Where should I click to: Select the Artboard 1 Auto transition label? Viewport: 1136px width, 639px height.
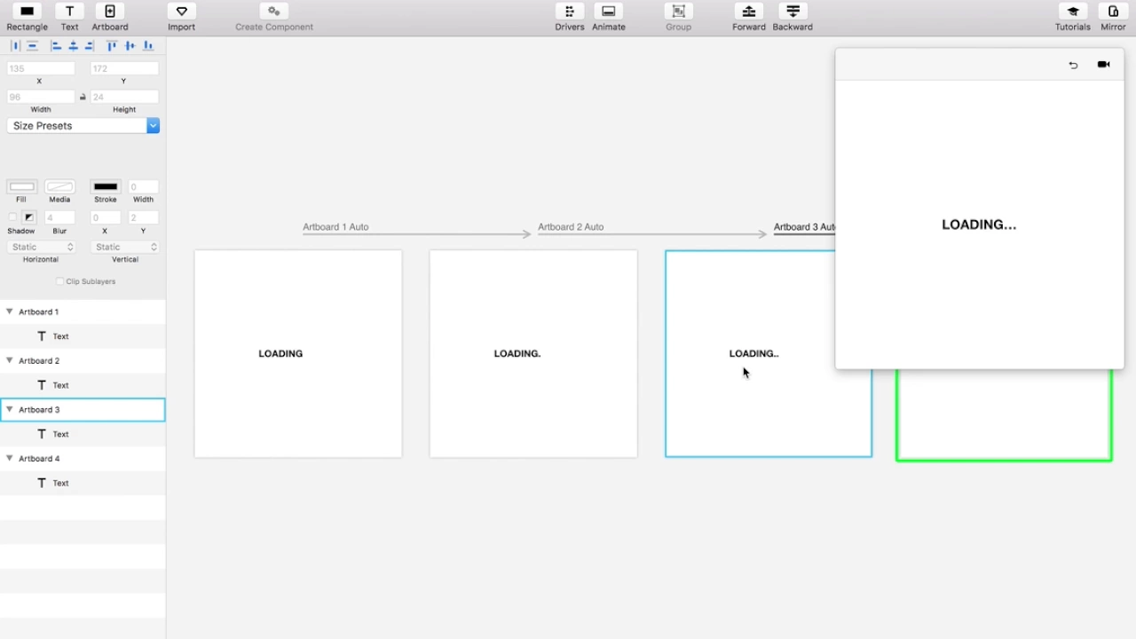(x=335, y=227)
